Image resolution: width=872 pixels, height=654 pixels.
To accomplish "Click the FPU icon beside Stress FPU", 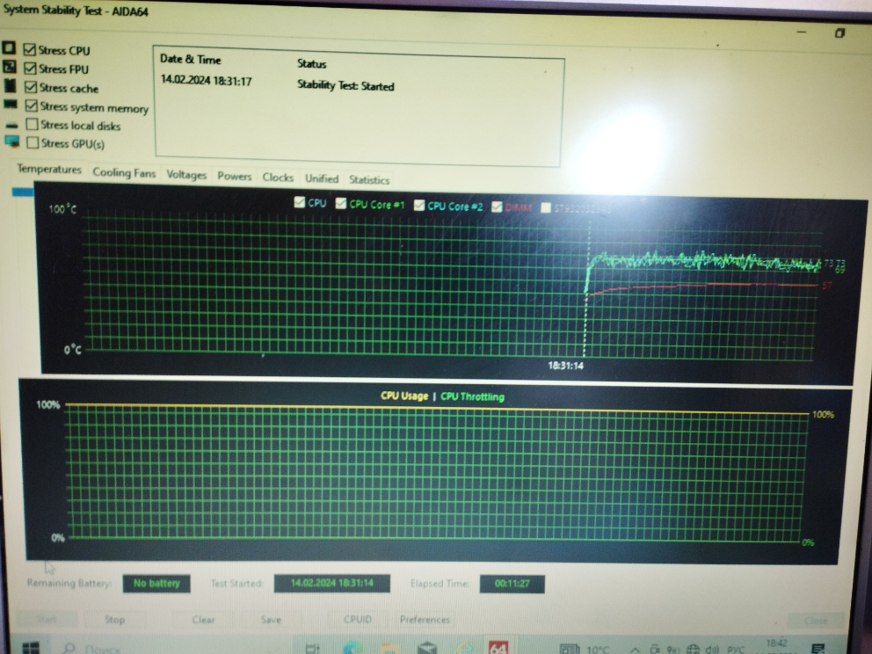I will coord(10,67).
